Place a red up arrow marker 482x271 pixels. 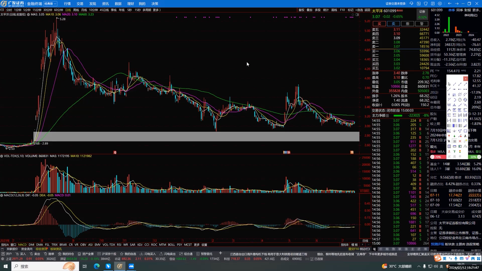tap(449, 136)
